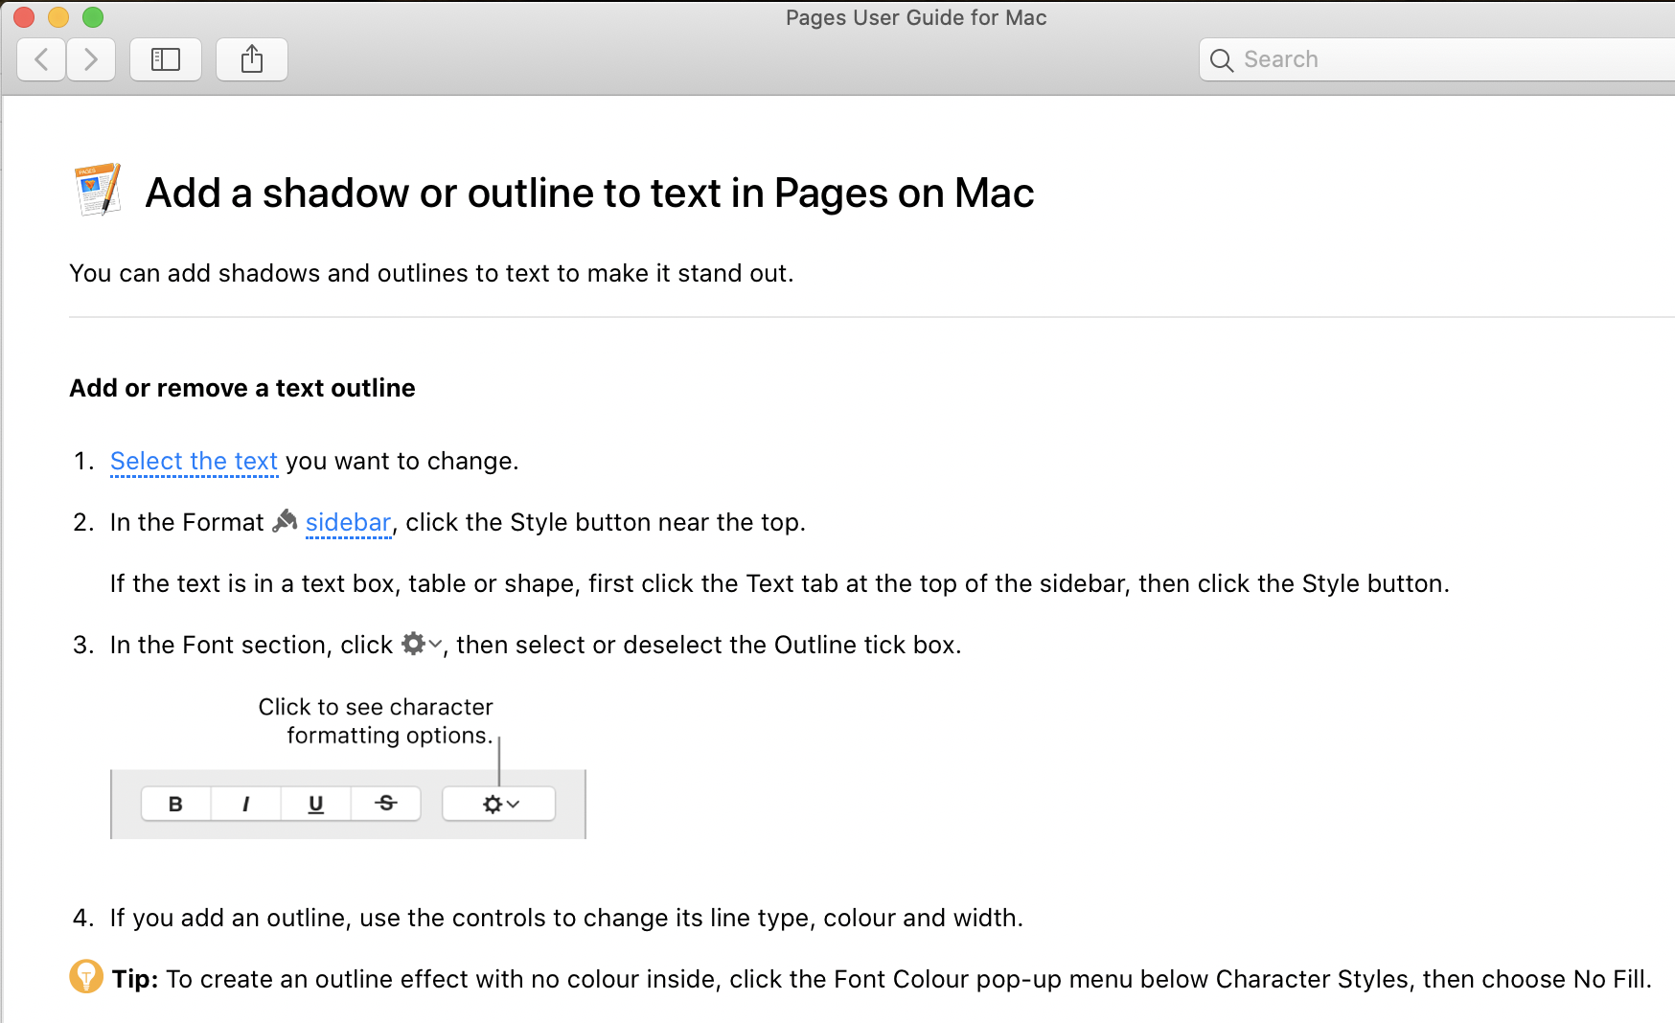This screenshot has height=1023, width=1675.
Task: Open the "sidebar" glossary link
Action: 348,522
